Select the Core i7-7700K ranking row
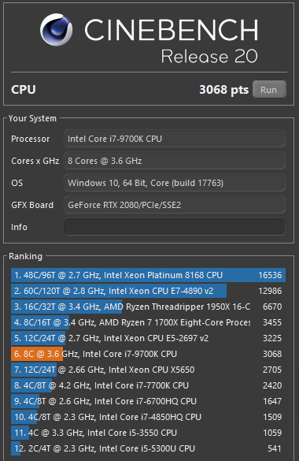The height and width of the screenshot is (461, 299). (x=148, y=385)
